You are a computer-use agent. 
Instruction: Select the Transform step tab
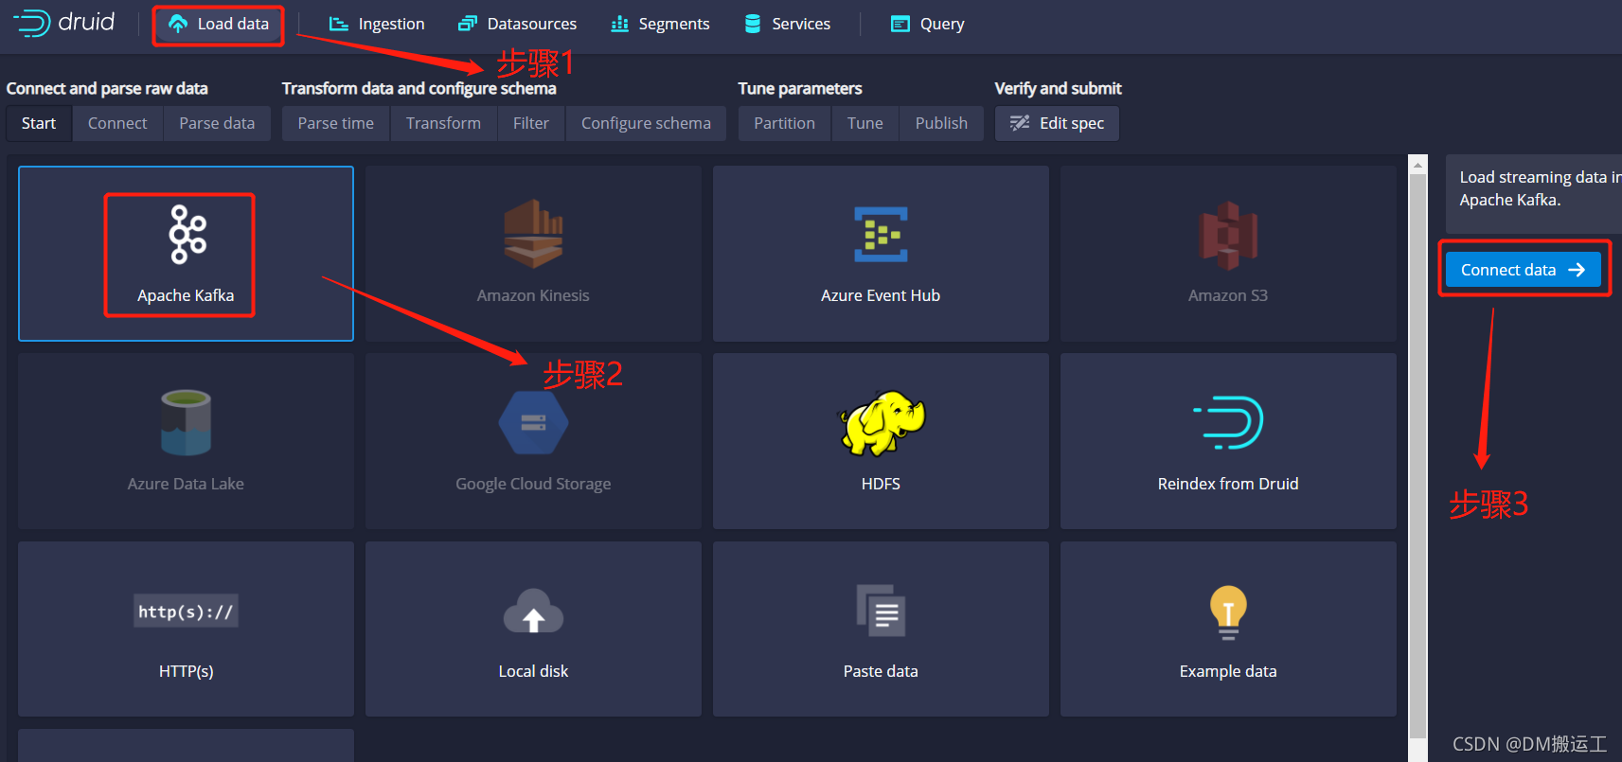click(x=443, y=123)
